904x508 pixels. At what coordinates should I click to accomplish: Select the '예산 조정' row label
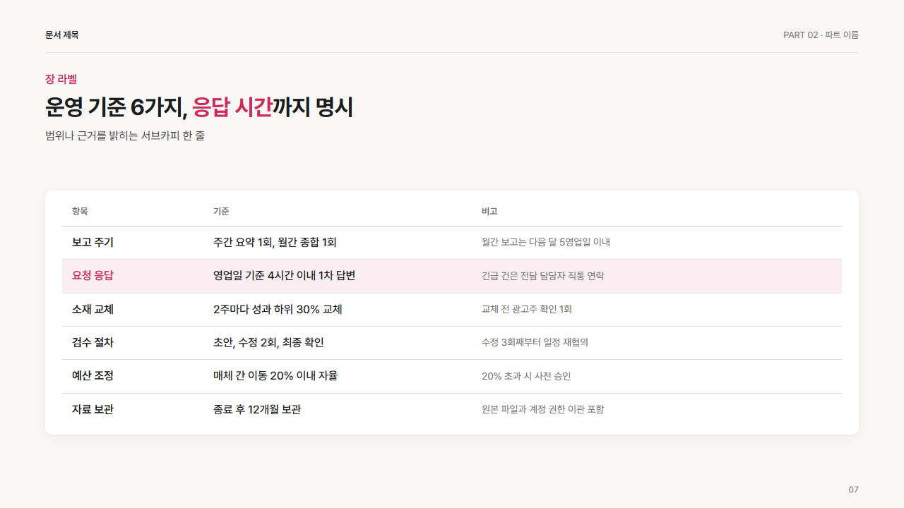[x=93, y=375]
